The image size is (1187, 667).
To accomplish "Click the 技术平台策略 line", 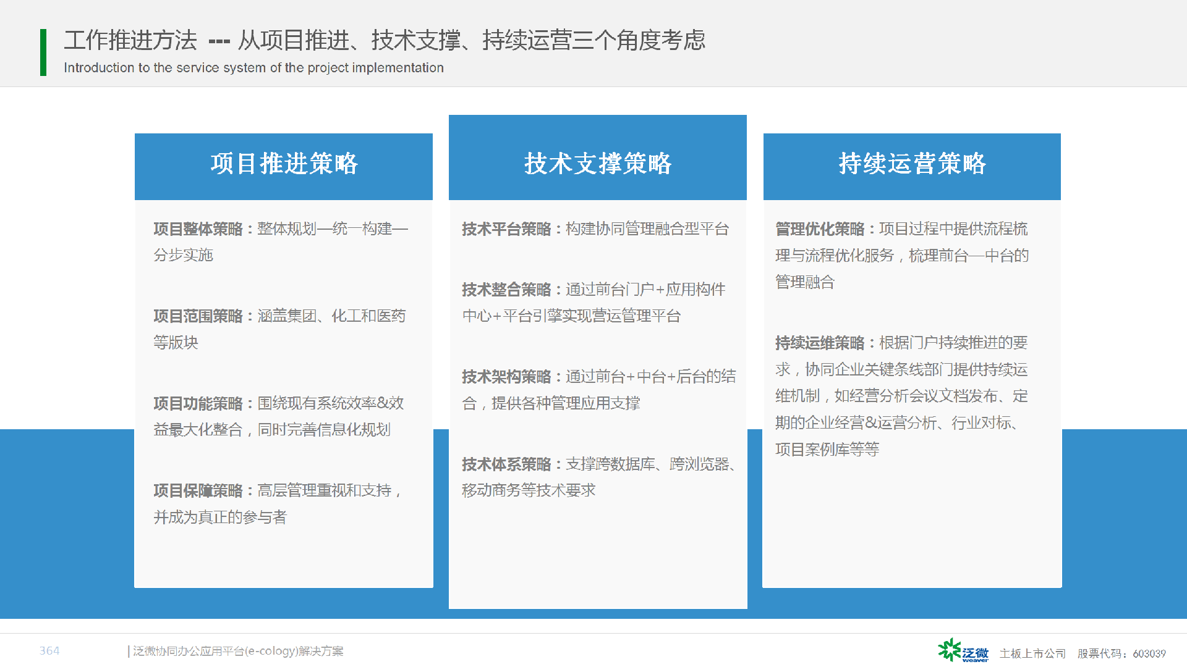I will click(x=595, y=229).
